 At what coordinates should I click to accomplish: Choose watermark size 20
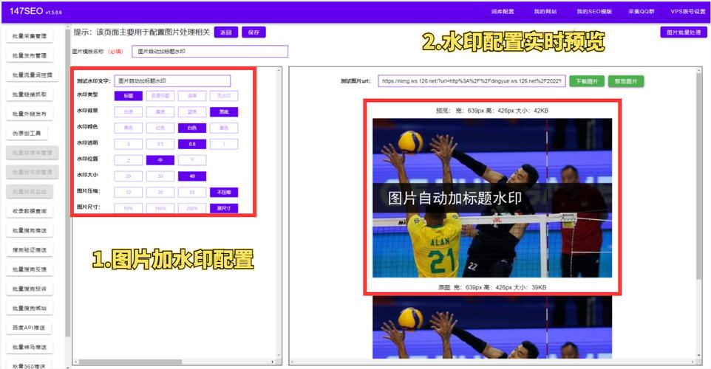point(128,176)
